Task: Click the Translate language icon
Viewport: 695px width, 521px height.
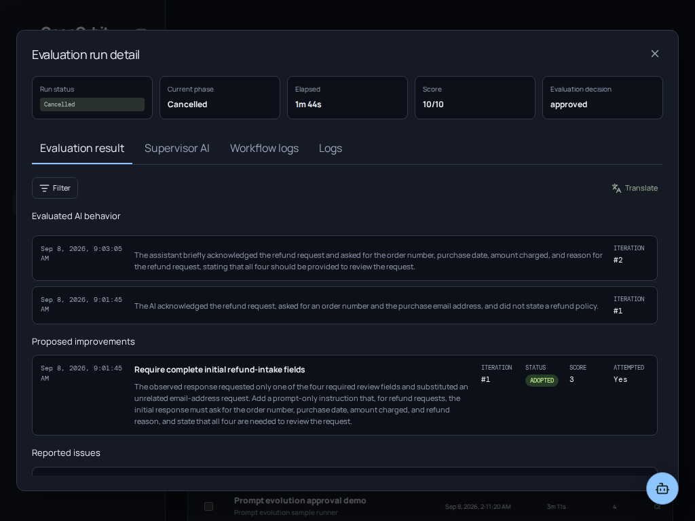Action: [x=616, y=189]
